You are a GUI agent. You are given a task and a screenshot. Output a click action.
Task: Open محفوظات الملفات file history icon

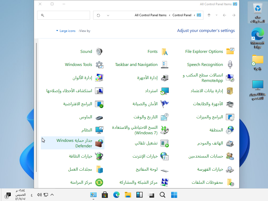click(230, 182)
